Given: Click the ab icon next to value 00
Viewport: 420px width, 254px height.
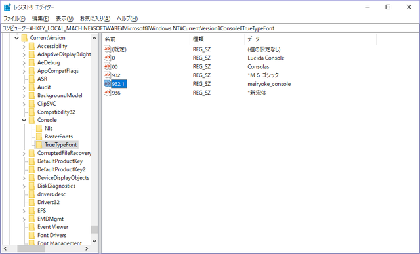Looking at the screenshot, I should [x=107, y=66].
